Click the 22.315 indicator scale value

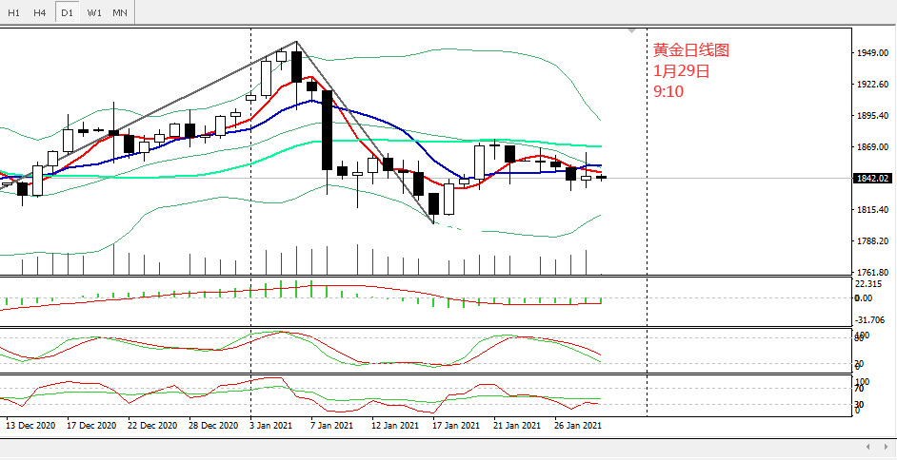coord(870,285)
